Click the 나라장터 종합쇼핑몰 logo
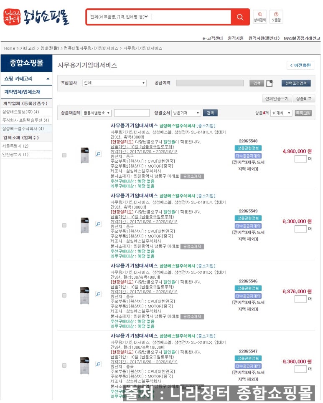Screen dimensions: 323x403 [x=36, y=17]
